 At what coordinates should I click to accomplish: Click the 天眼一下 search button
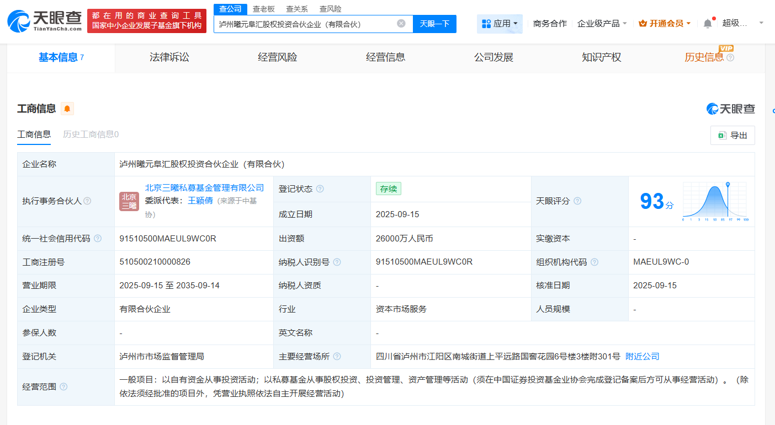[x=434, y=24]
